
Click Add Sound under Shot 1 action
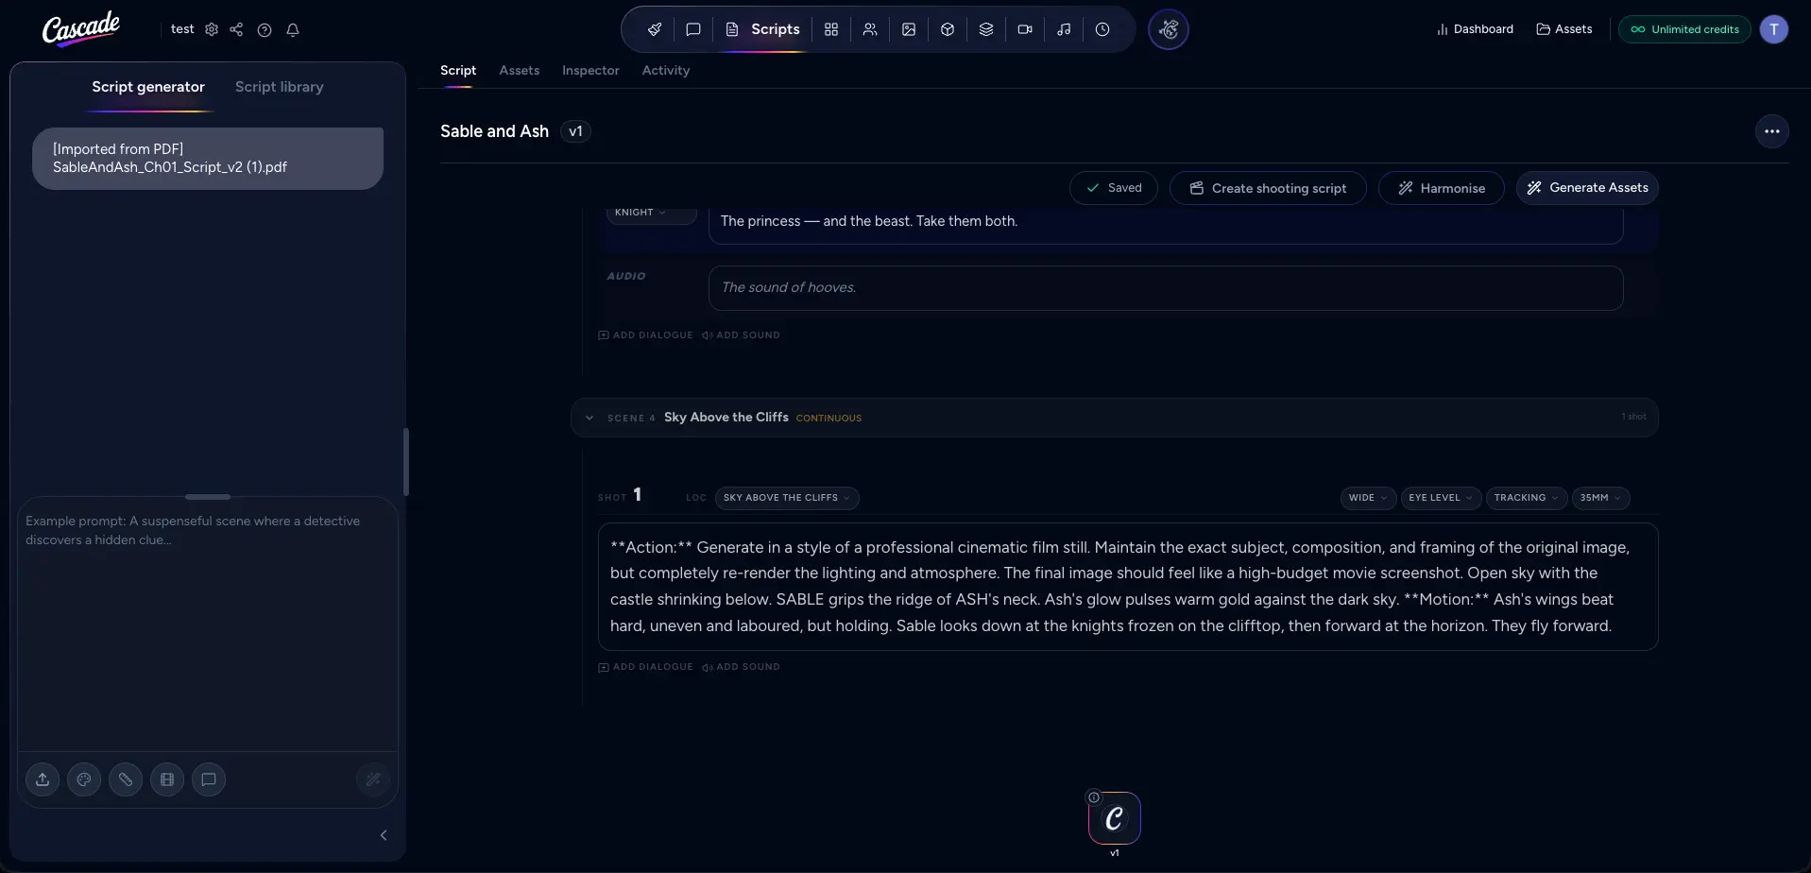pyautogui.click(x=742, y=667)
